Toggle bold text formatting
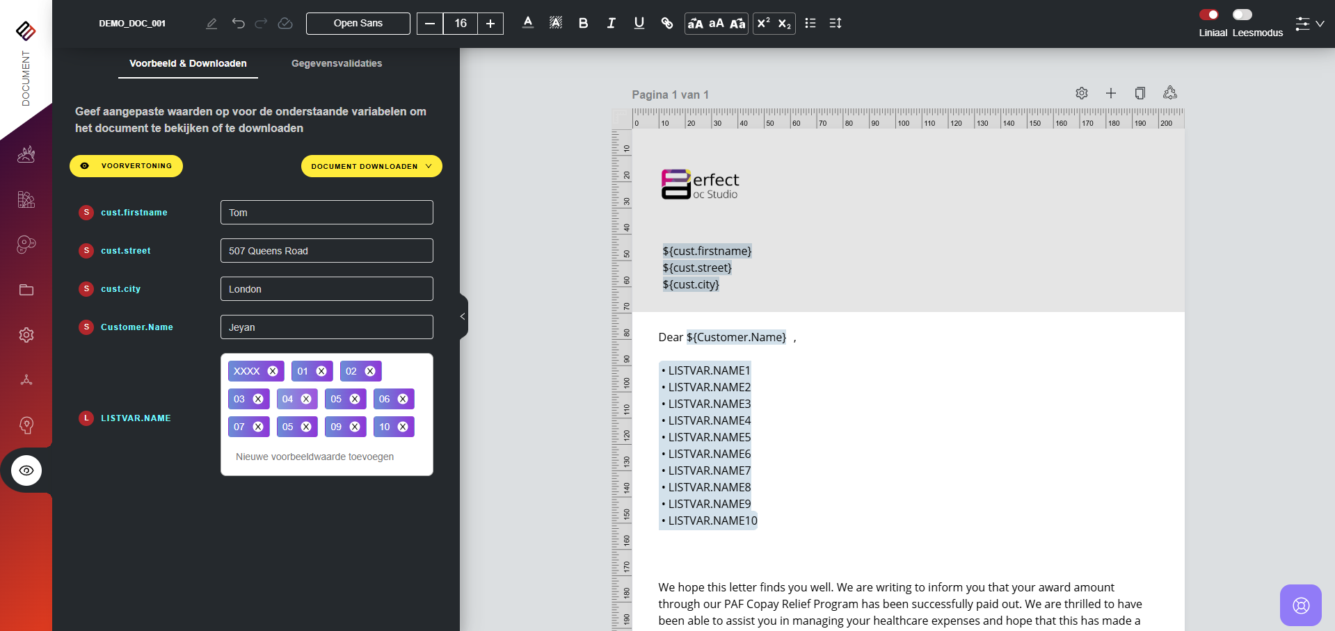 pyautogui.click(x=583, y=23)
